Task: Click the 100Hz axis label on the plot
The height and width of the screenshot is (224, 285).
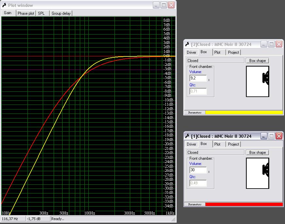Action: [89, 213]
